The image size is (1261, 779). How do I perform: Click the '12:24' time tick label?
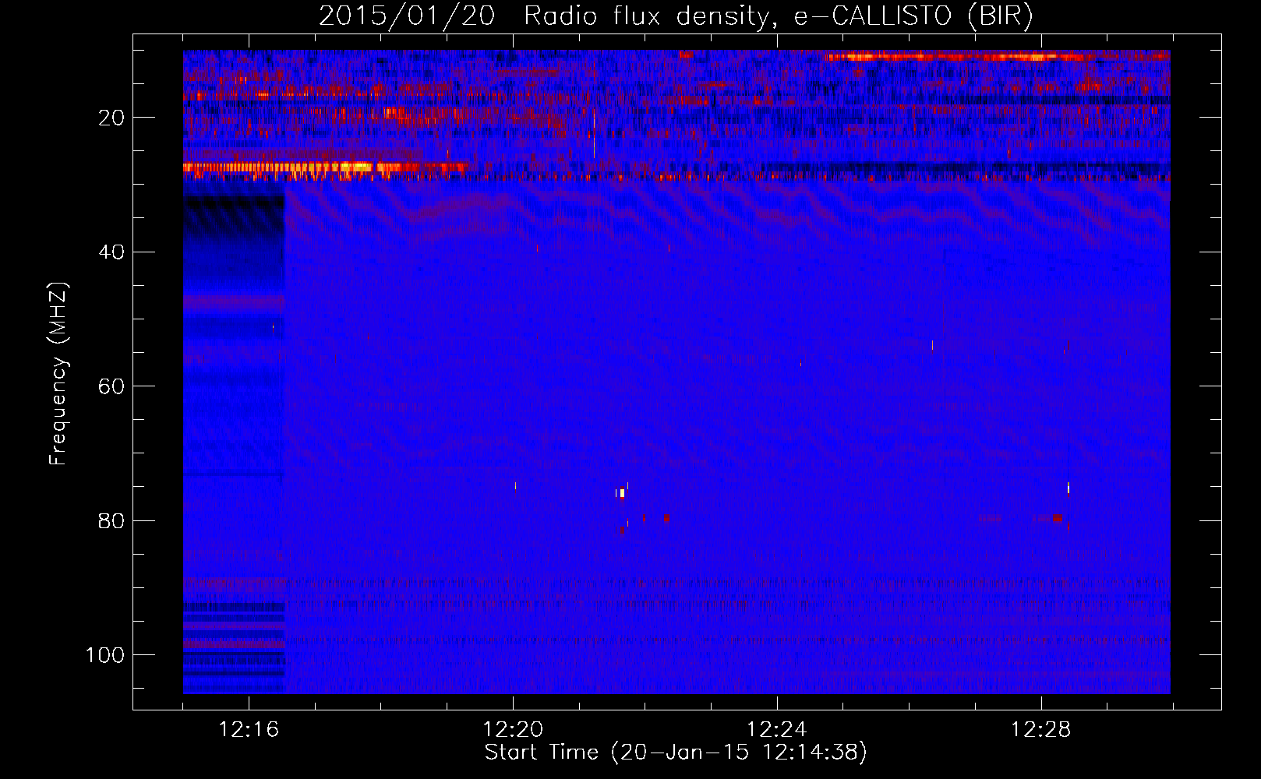(777, 730)
